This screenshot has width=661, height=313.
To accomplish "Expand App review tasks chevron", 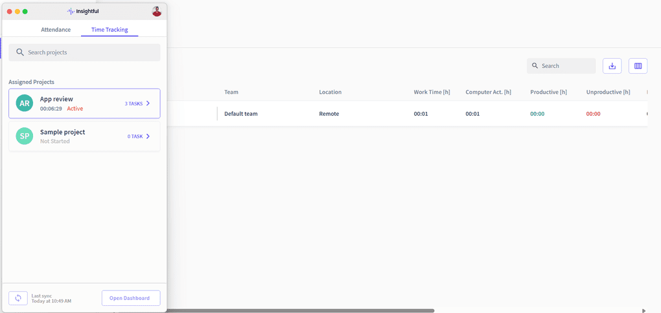I will click(148, 103).
